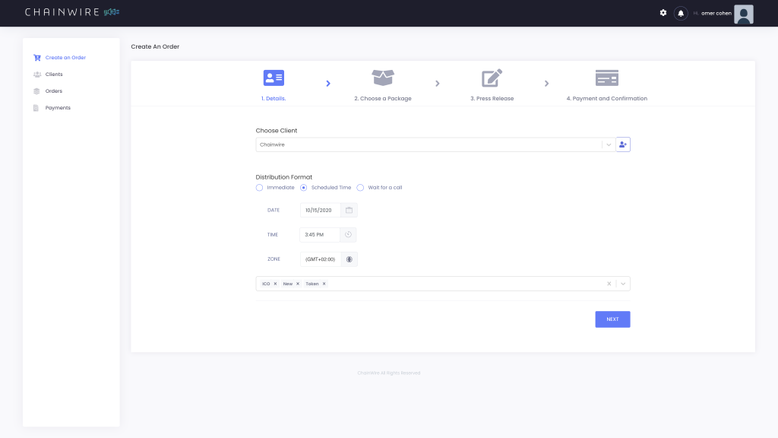Click the time zone globe icon
The height and width of the screenshot is (438, 778).
[349, 259]
